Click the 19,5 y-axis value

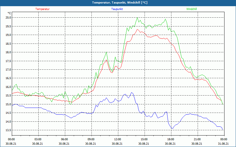coord(9,26)
